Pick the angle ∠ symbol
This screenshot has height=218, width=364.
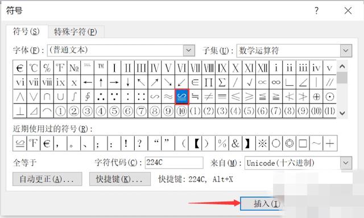(x=303, y=83)
